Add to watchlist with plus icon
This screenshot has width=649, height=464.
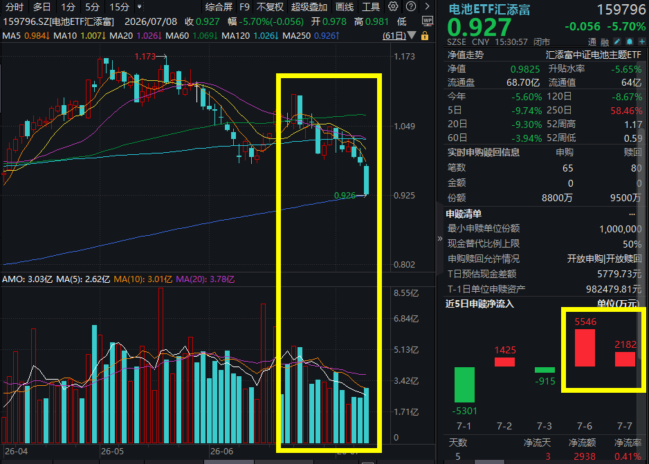click(x=641, y=41)
